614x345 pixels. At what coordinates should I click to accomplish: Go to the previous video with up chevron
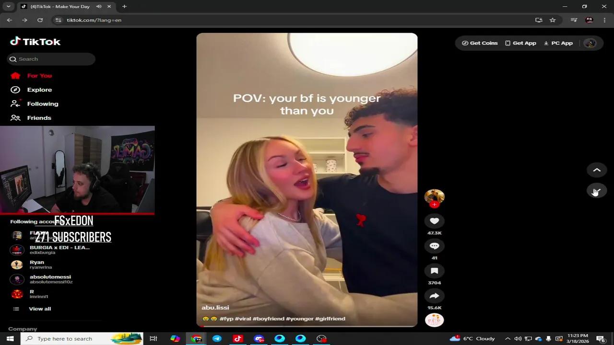[x=597, y=170]
